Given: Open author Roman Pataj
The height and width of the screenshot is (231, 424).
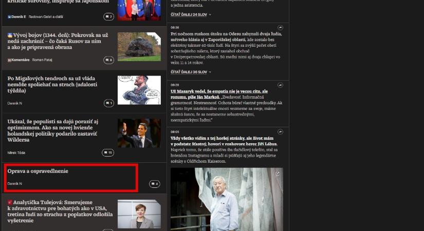Looking at the screenshot, I should (42, 60).
